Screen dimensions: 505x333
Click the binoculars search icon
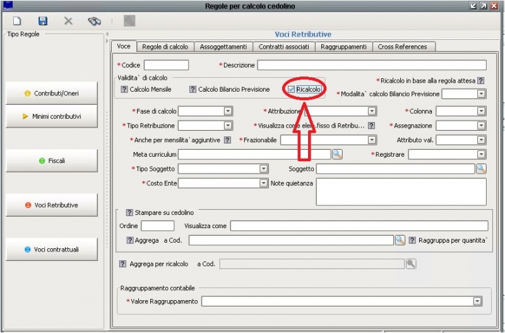(94, 21)
